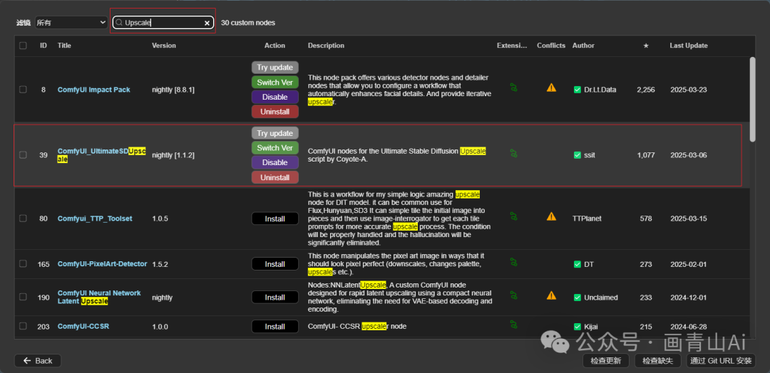Open ComfyUI Impact Pack title link
The height and width of the screenshot is (373, 770).
tap(94, 90)
